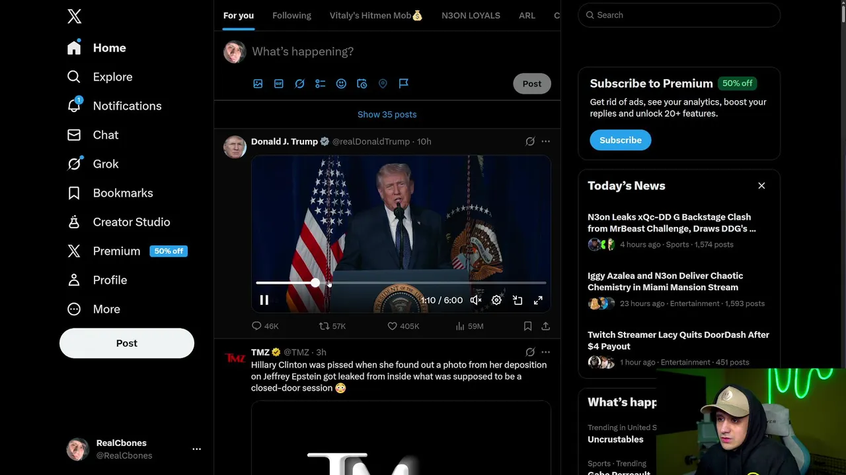Screen dimensions: 846x475
Task: Open Twitch Streamer Lacy Quits DoorDash story
Action: 679,348
